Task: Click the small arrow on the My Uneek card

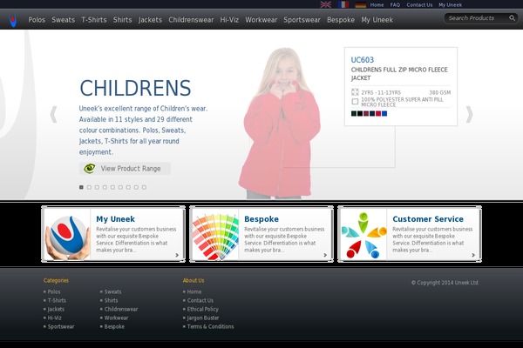Action: tap(177, 255)
